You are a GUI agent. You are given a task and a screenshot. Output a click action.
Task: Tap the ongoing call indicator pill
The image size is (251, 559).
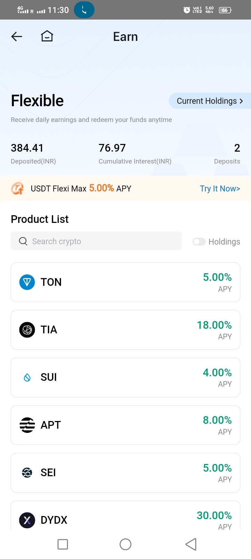click(x=84, y=10)
